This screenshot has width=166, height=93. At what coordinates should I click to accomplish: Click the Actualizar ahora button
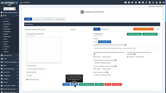coord(105,42)
